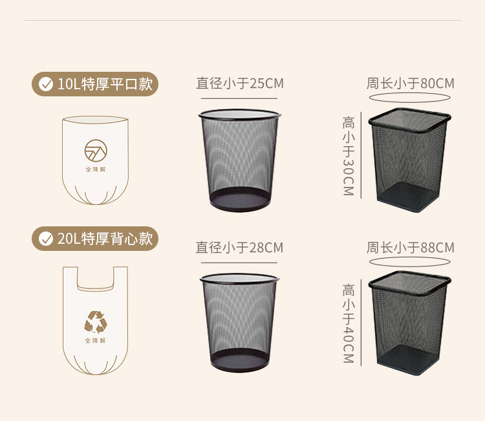Viewport: 485px width, 421px height.
Task: Select the 10L特厚平口款 label pill
Action: [x=95, y=84]
